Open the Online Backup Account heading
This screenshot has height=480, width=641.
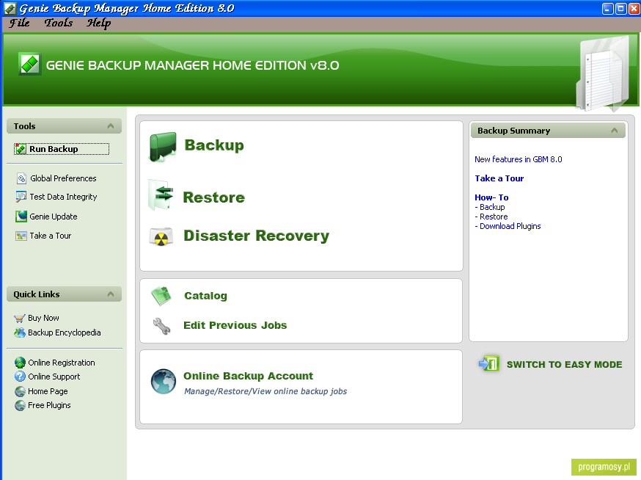(248, 376)
